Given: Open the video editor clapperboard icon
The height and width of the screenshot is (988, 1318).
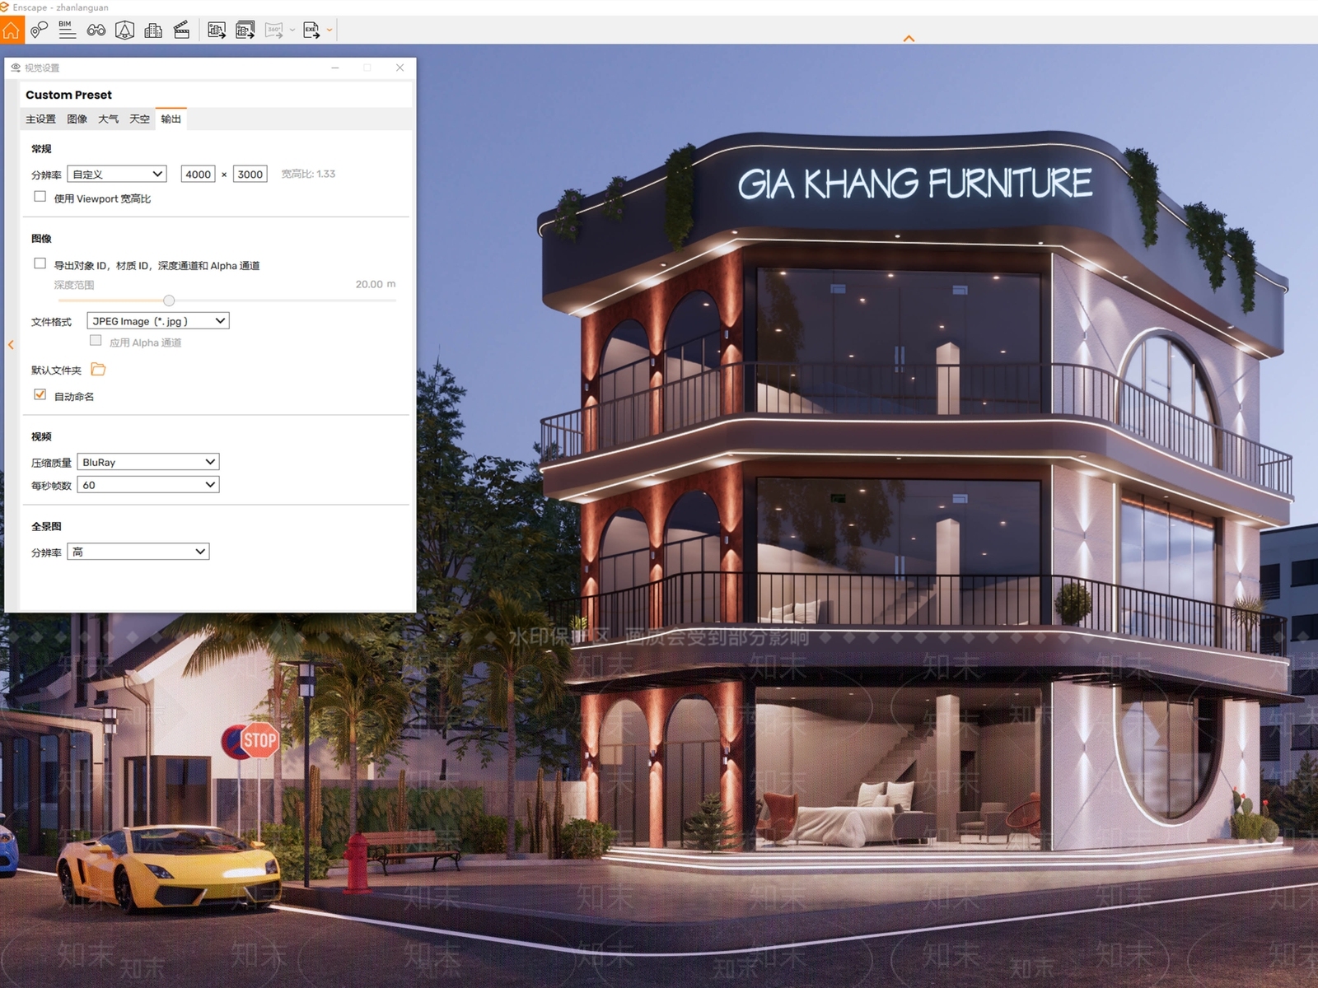Looking at the screenshot, I should (x=181, y=30).
